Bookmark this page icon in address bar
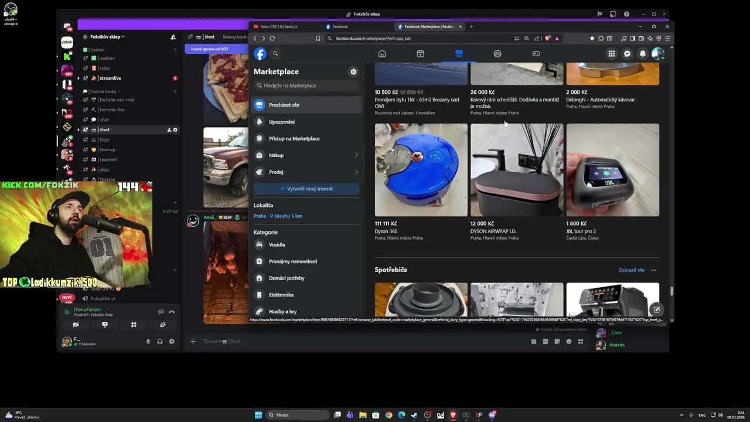The height and width of the screenshot is (422, 750). point(318,38)
